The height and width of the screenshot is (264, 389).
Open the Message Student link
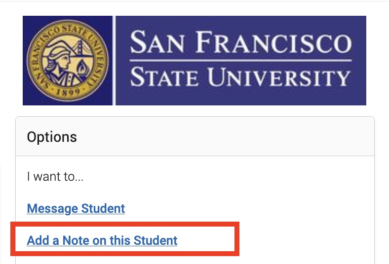(76, 208)
